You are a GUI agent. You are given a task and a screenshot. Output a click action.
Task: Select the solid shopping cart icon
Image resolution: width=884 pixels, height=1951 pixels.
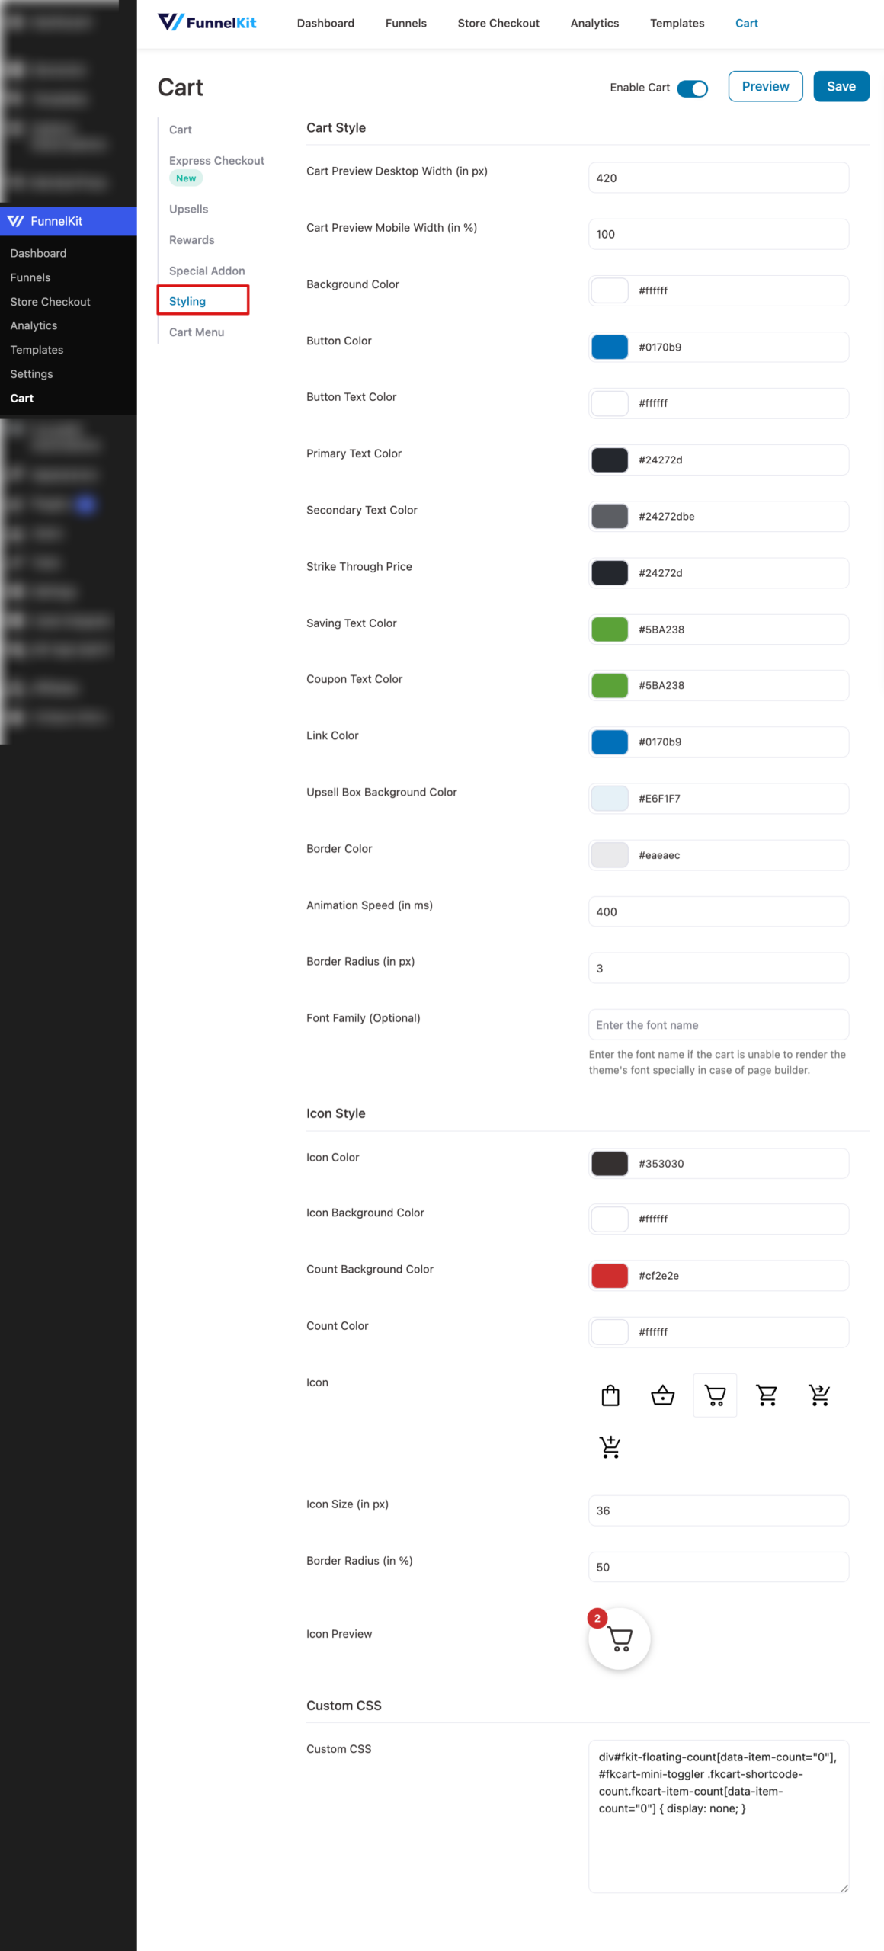point(767,1395)
